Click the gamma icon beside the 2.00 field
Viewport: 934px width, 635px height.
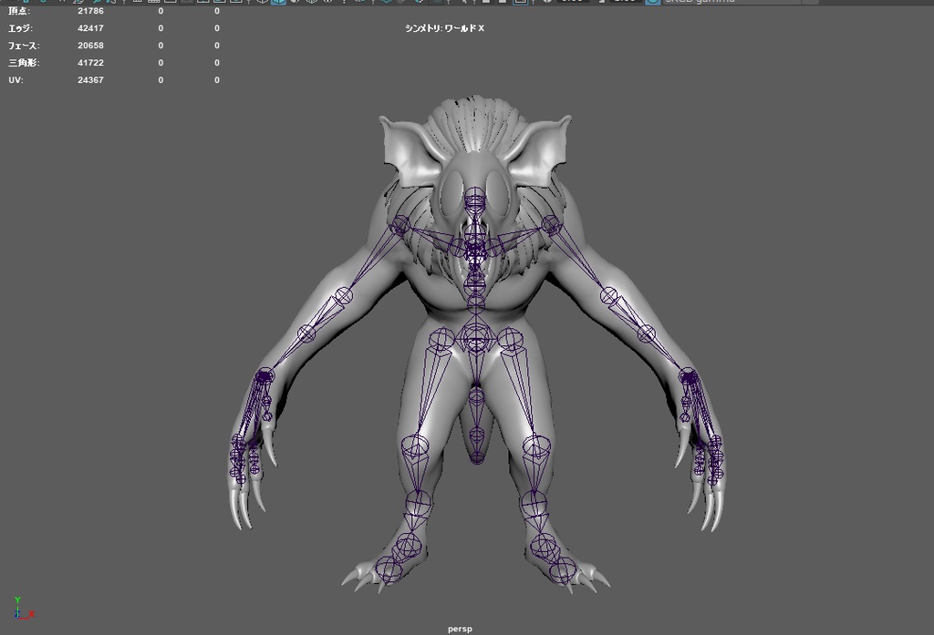tap(604, 4)
